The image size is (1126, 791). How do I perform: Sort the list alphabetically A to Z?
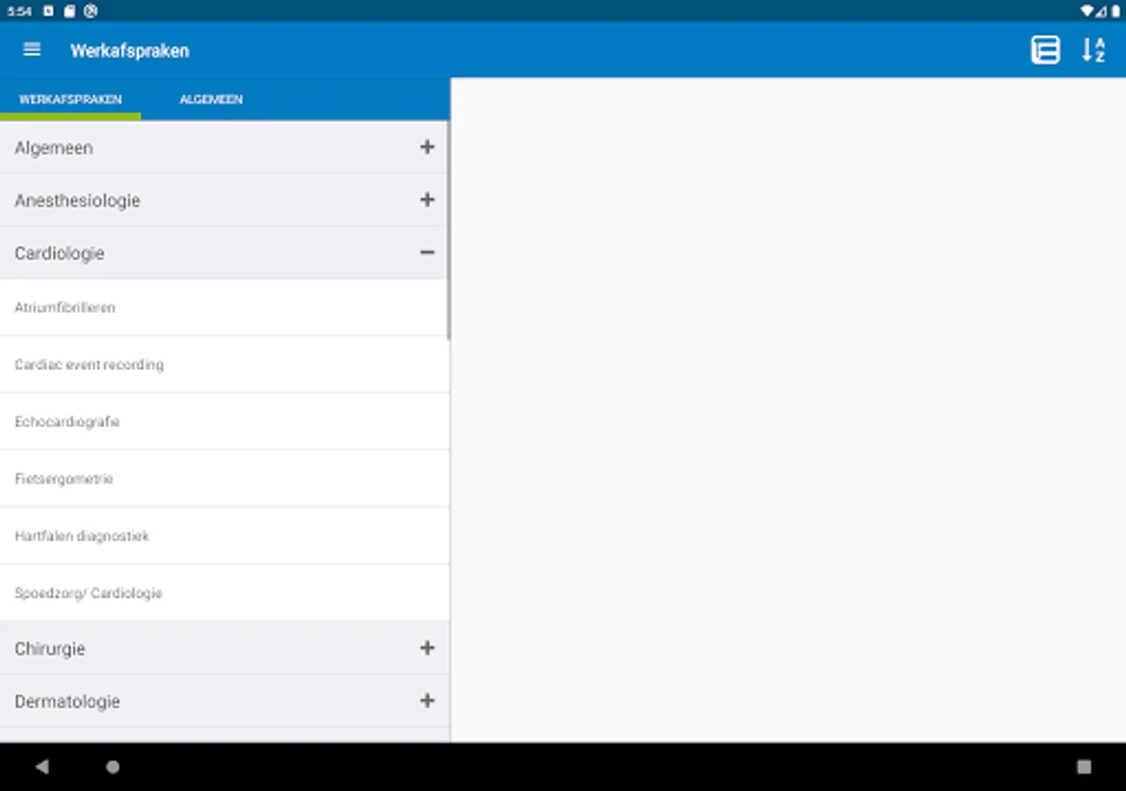(x=1093, y=50)
